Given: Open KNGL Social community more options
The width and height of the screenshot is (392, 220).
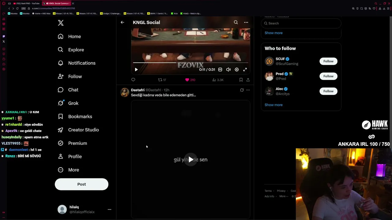Looking at the screenshot, I should click(x=246, y=22).
